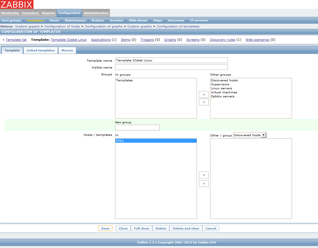Open Discovery rules link
The height and width of the screenshot is (248, 318).
(x=222, y=40)
